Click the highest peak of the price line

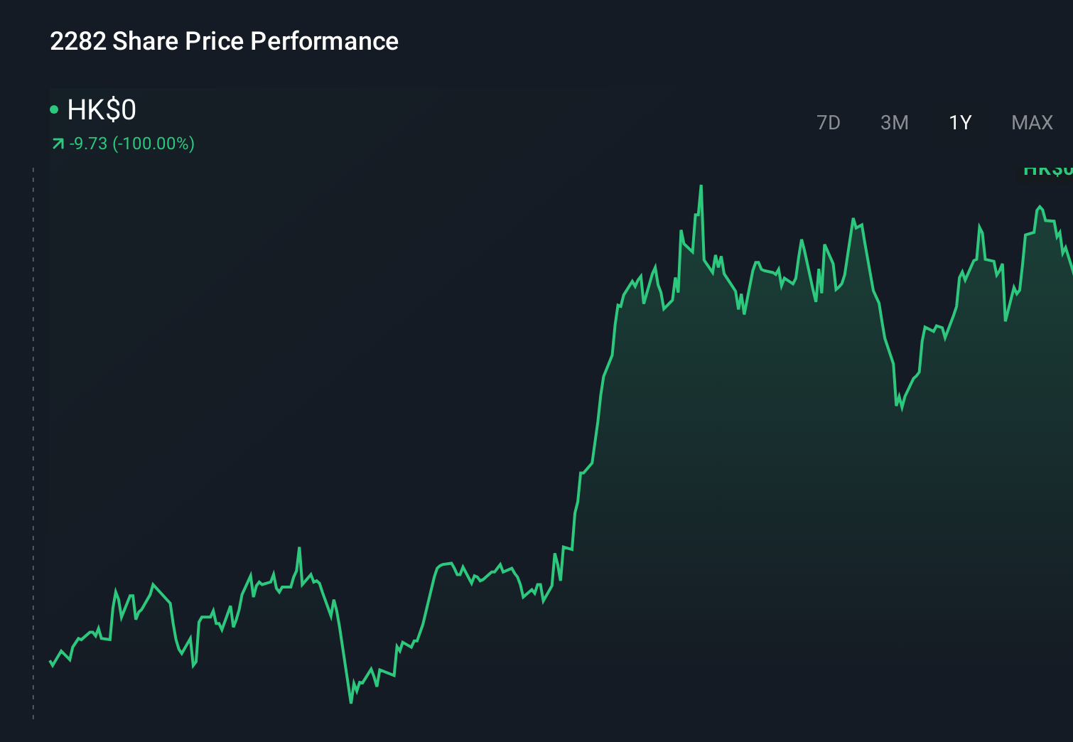701,186
